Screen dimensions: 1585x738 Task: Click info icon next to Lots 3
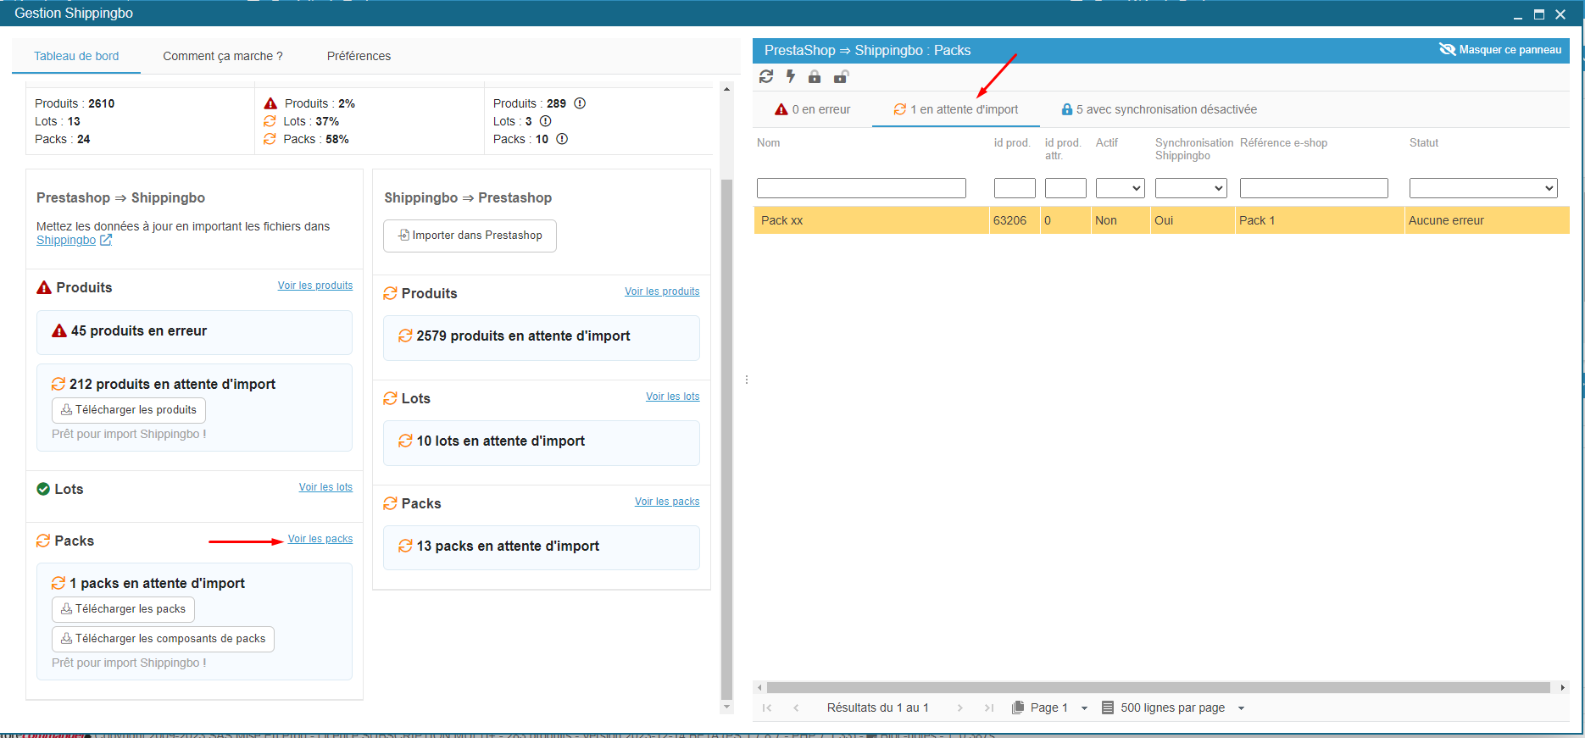click(546, 121)
